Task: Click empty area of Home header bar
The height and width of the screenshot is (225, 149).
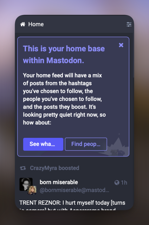Action: (x=85, y=24)
